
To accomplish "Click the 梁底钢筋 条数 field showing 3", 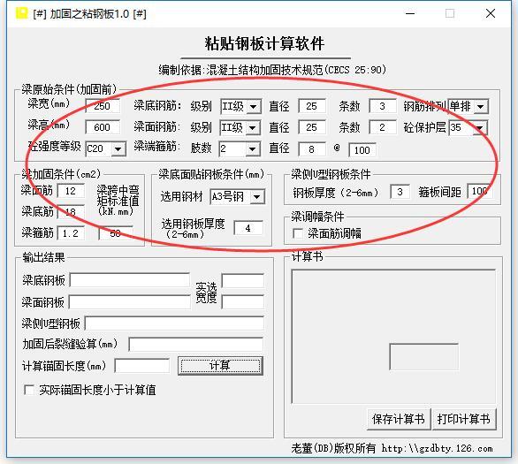I will tap(383, 106).
